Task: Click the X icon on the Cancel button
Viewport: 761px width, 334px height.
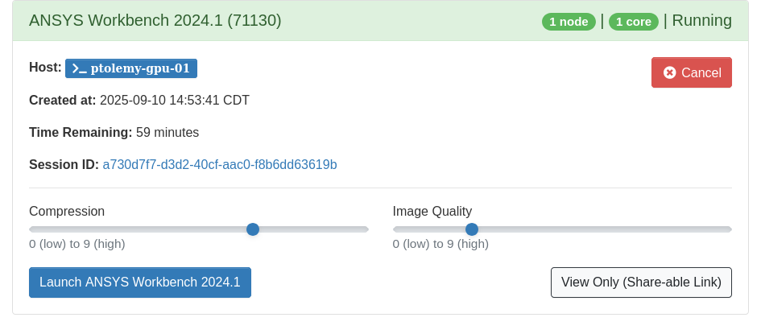Action: (x=669, y=72)
